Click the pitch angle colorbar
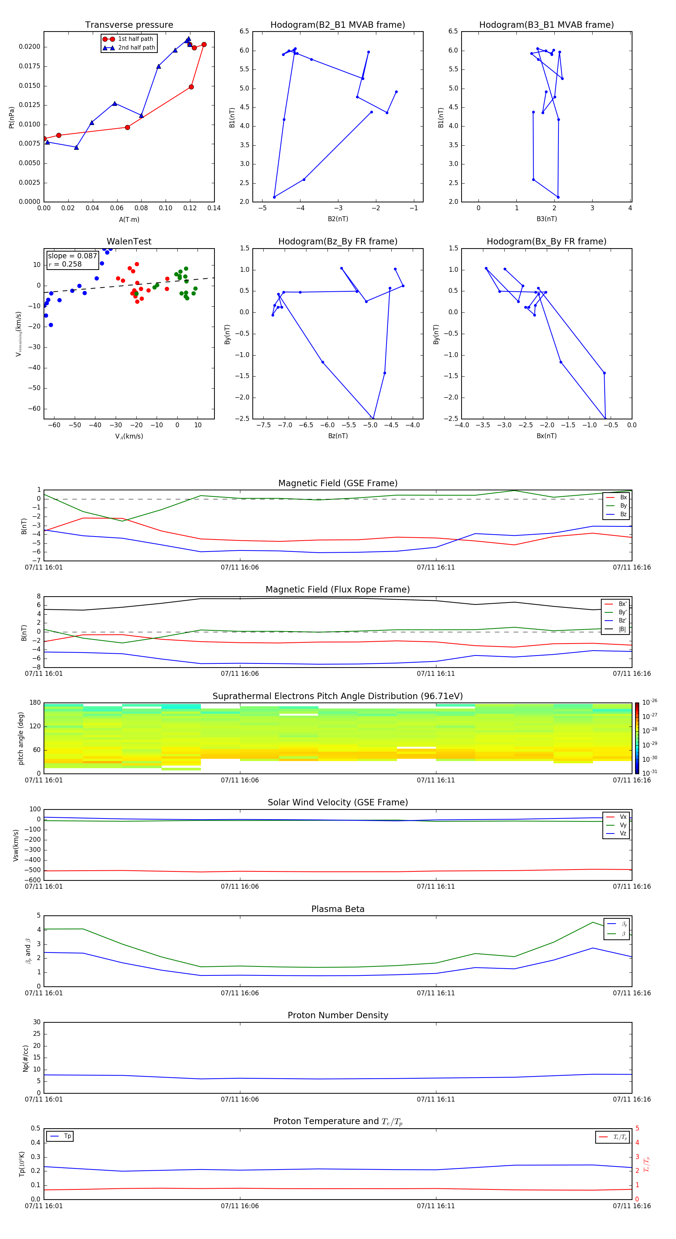 pos(637,738)
